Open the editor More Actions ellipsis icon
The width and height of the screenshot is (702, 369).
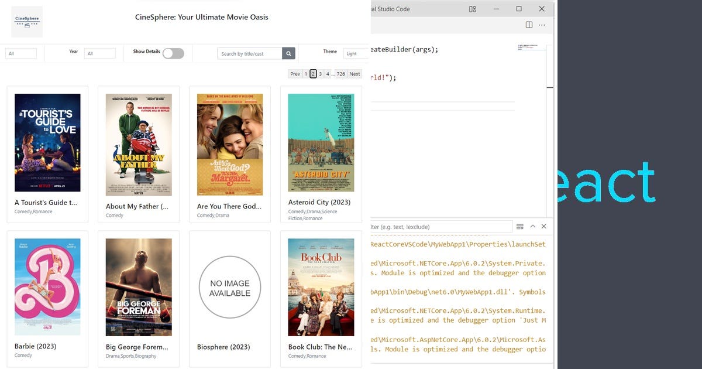tap(541, 25)
